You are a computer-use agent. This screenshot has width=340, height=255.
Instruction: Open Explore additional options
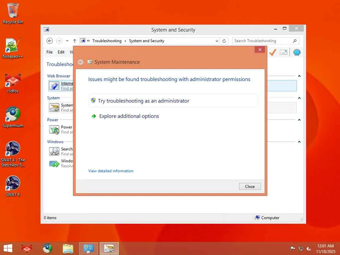coord(129,116)
